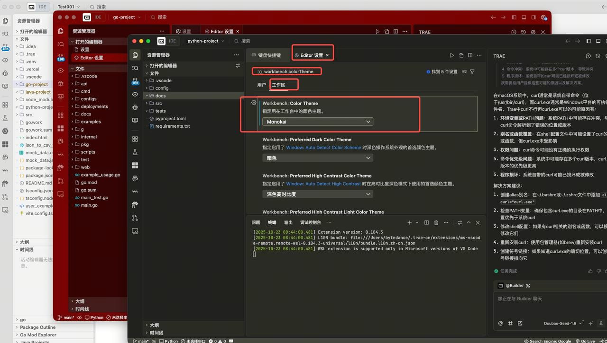Click the Window: Auto Detect High Contrast link

323,184
